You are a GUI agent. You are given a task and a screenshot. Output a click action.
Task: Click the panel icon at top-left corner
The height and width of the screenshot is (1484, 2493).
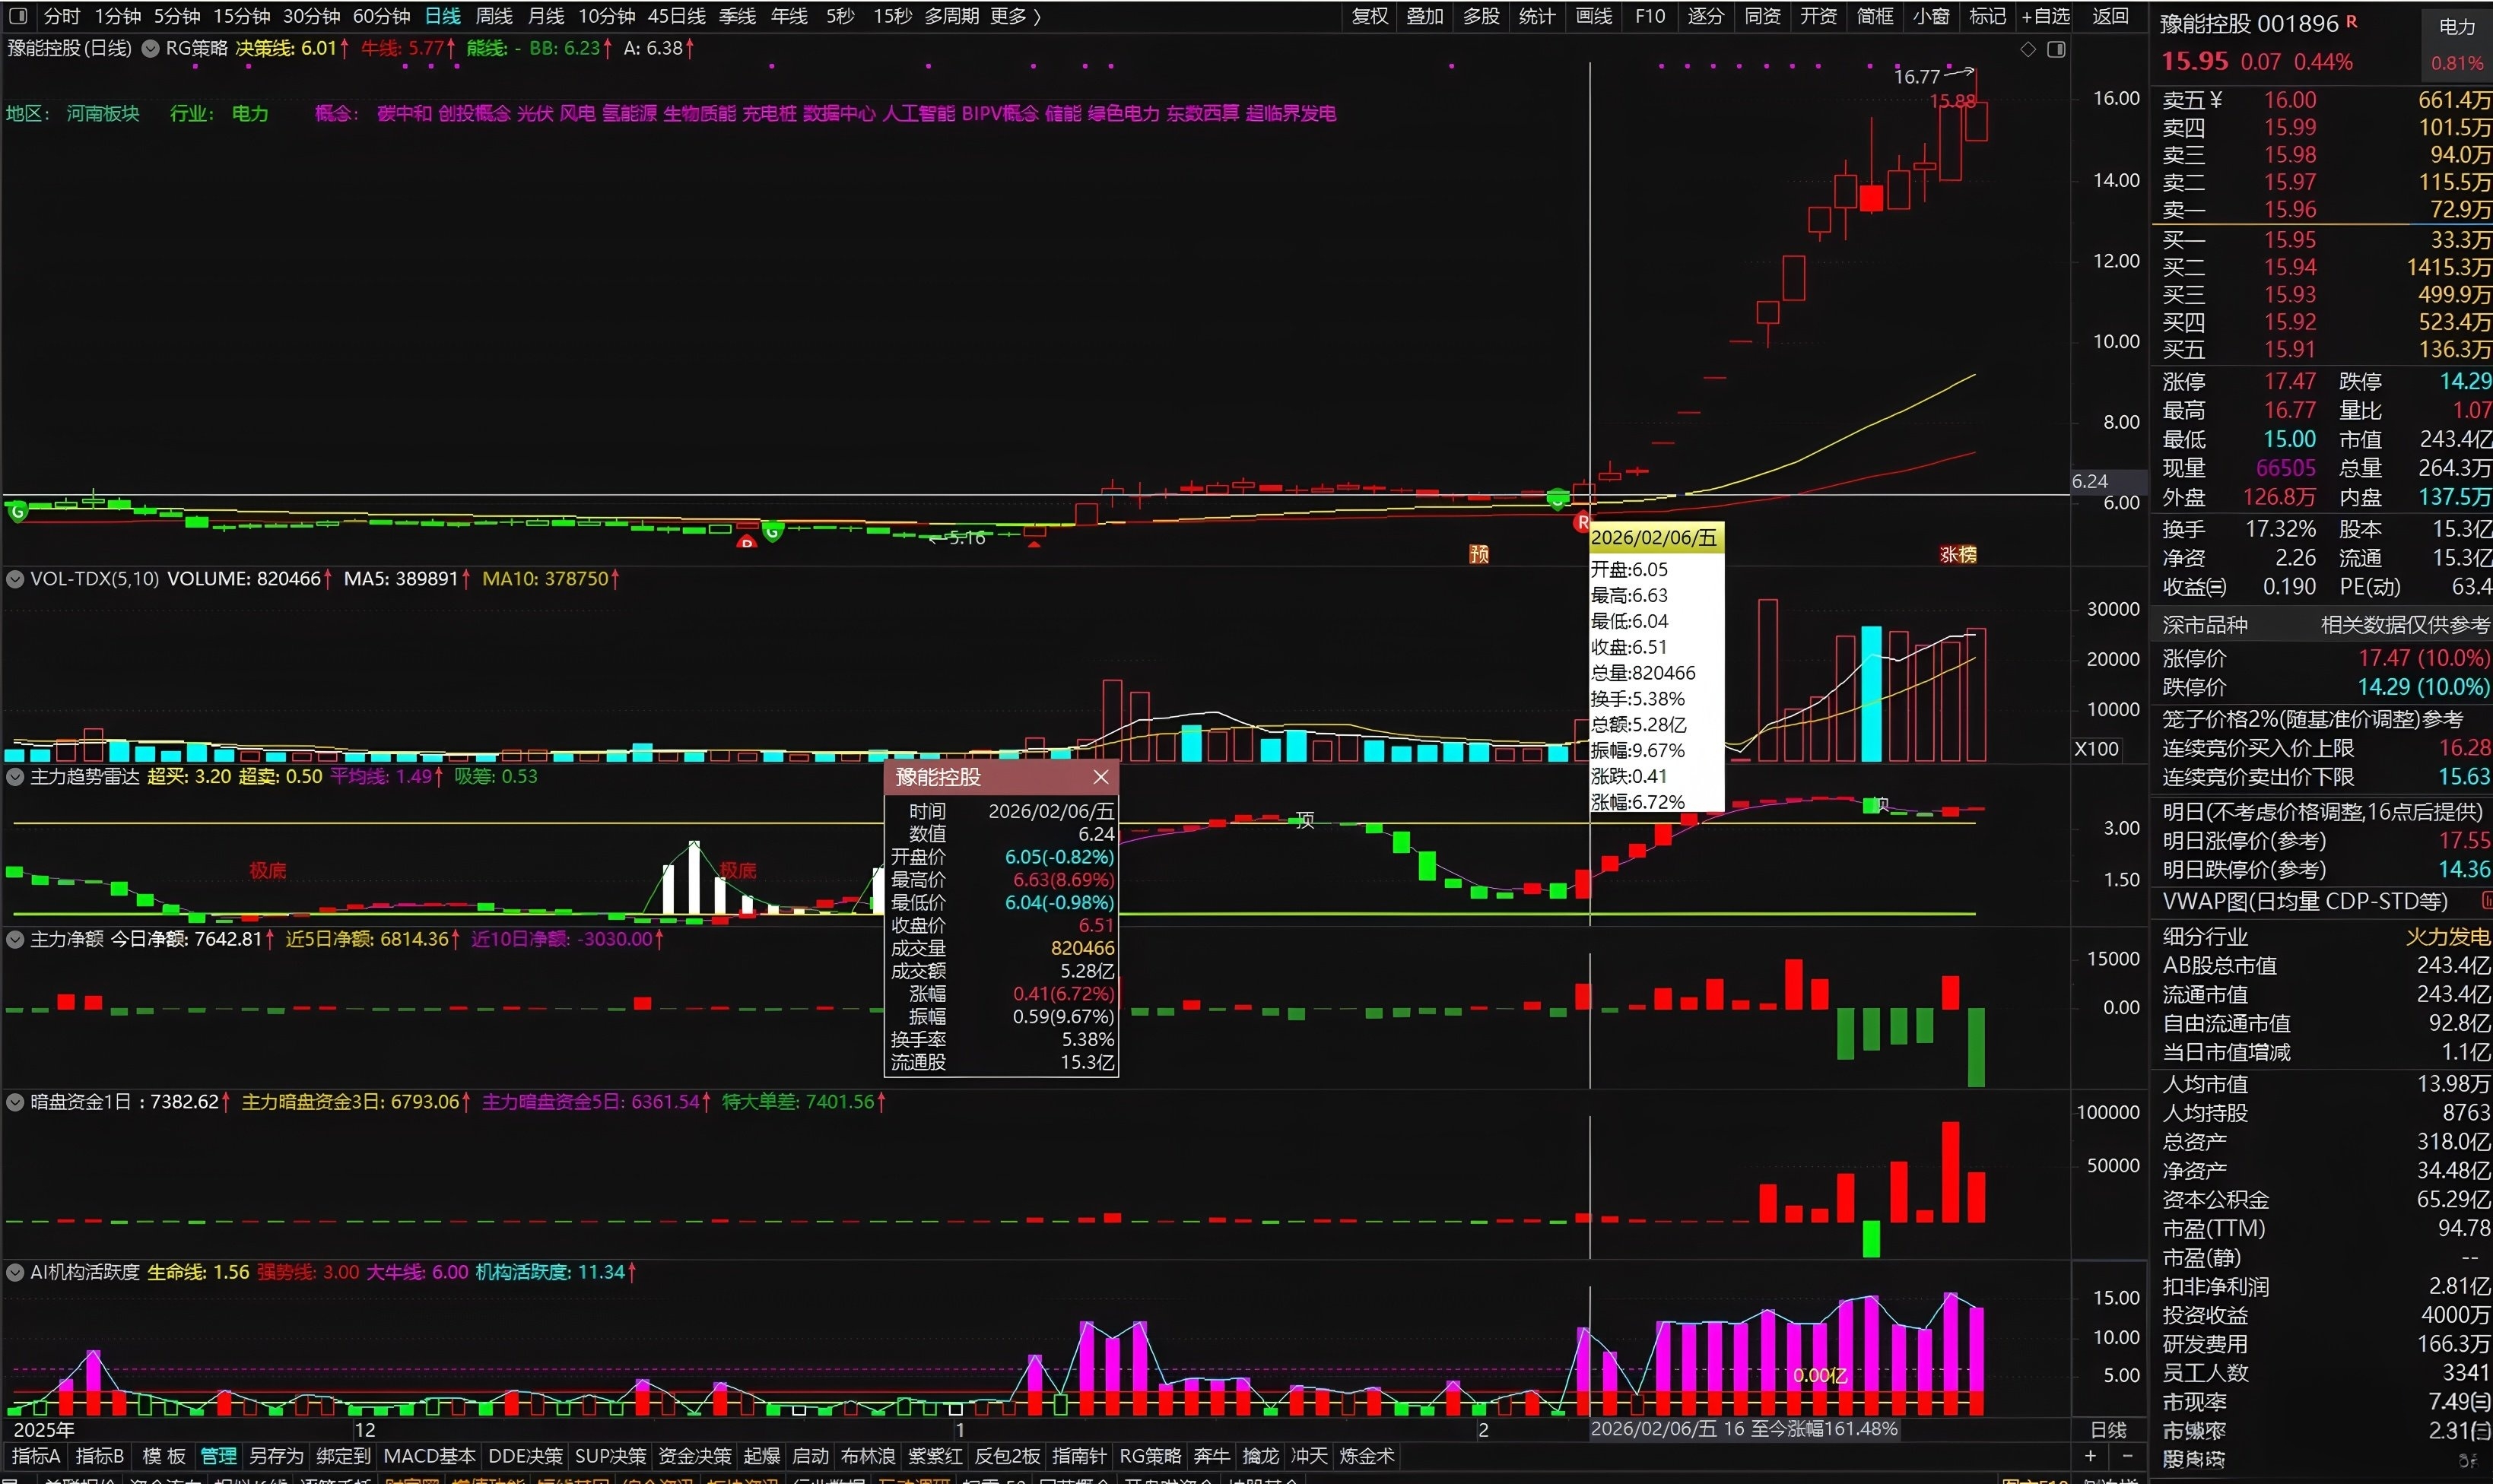(18, 16)
